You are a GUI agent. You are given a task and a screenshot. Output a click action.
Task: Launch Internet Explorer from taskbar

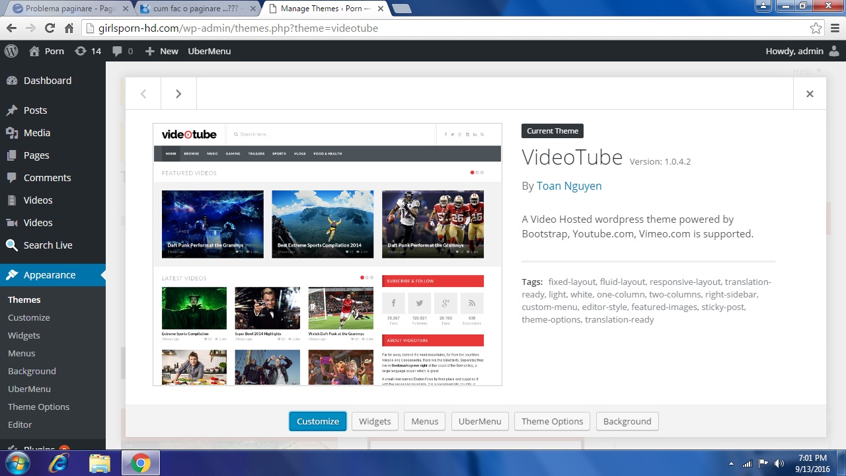59,463
